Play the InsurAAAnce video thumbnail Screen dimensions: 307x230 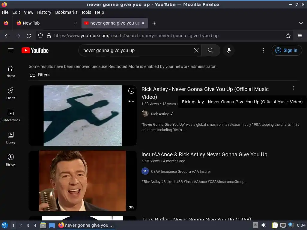pos(83,181)
